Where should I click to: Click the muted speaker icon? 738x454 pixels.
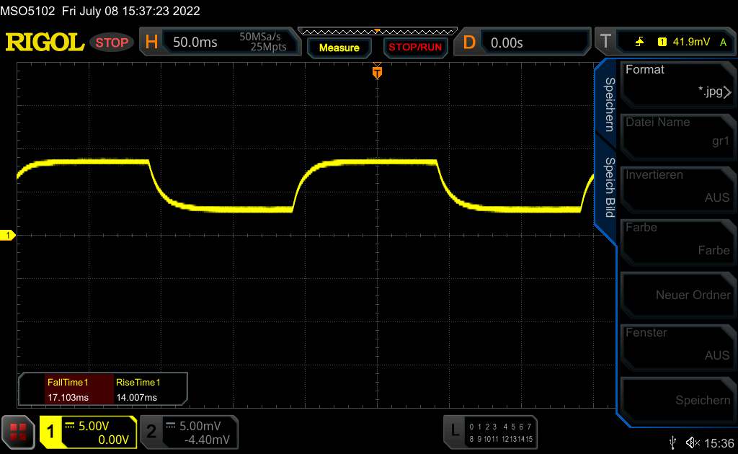tap(692, 442)
